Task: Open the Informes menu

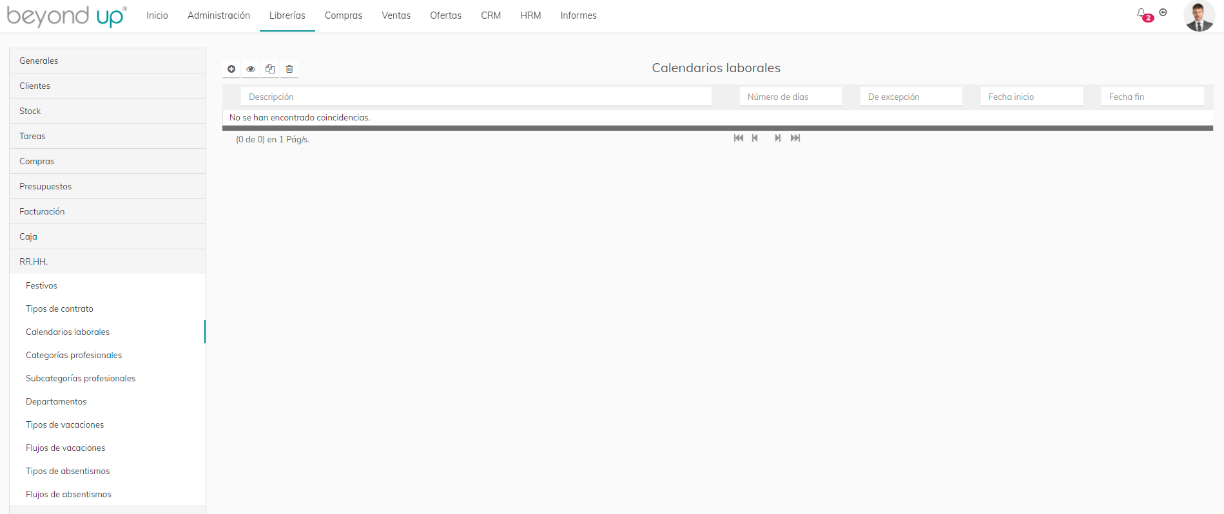Action: pos(578,15)
